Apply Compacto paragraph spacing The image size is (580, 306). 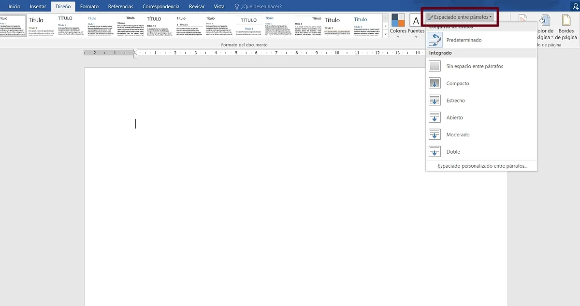point(481,83)
